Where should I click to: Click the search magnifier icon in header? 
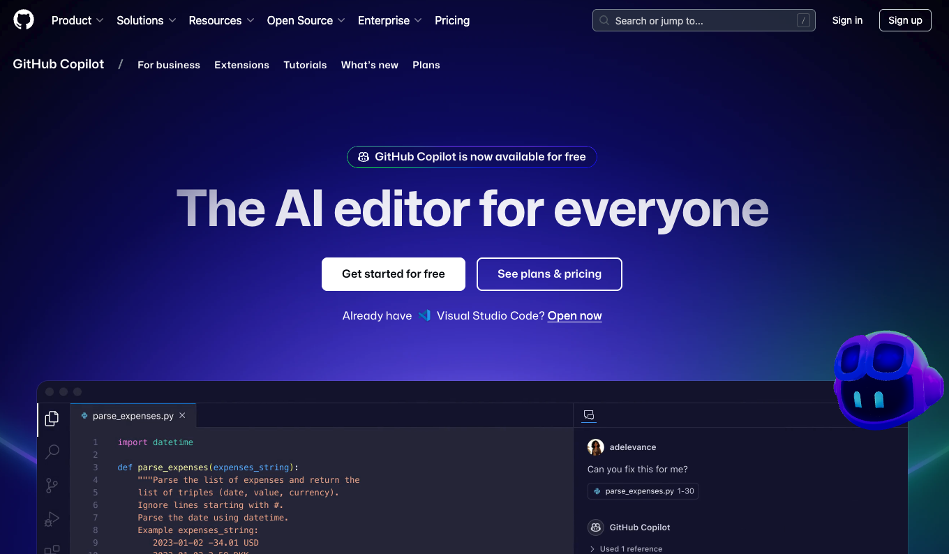[x=604, y=21]
